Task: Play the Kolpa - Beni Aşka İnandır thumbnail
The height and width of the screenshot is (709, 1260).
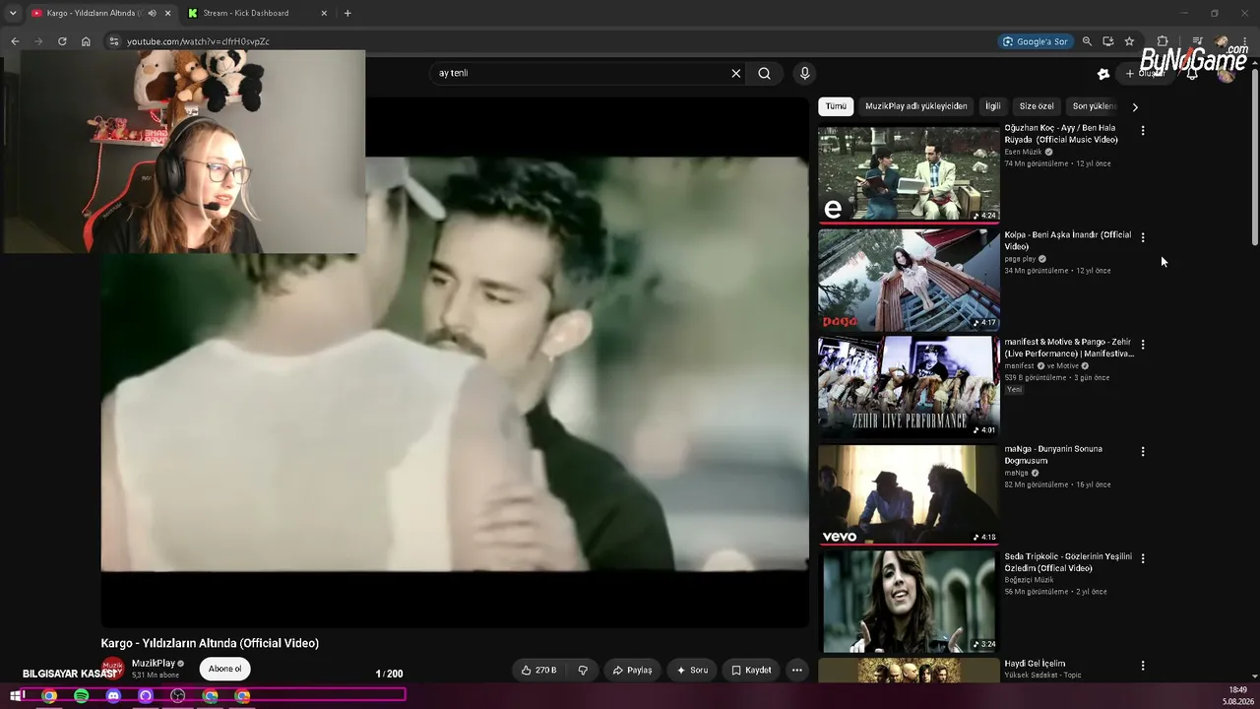Action: tap(909, 280)
